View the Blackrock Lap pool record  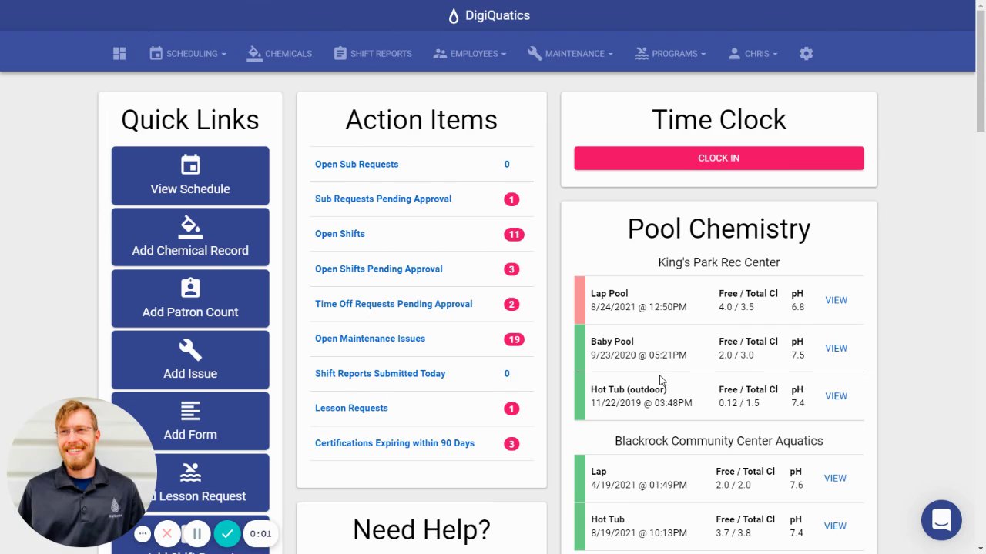(835, 478)
